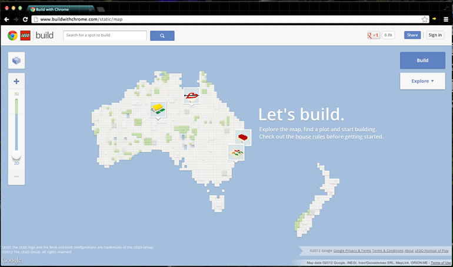Focus the Search for a spot field
Viewport: 453px width, 267px height.
(x=105, y=35)
